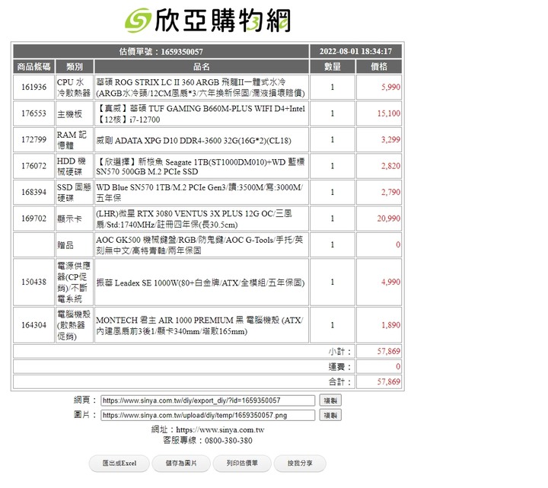Screen dimensions: 548x488
Task: Click the rightmost share button beside 列印估價單
Action: pyautogui.click(x=300, y=463)
